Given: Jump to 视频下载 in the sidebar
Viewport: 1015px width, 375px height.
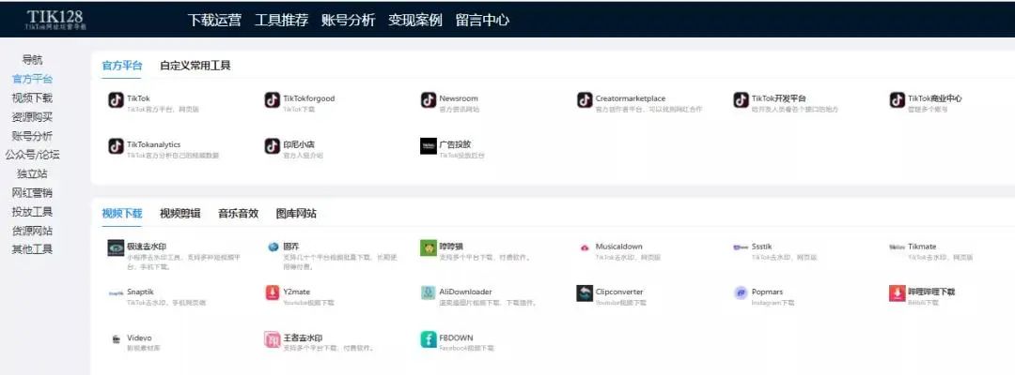Looking at the screenshot, I should [x=32, y=98].
